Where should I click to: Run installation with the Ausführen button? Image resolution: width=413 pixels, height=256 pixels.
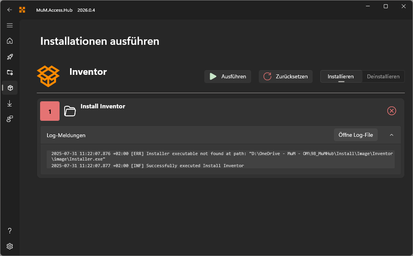click(227, 76)
